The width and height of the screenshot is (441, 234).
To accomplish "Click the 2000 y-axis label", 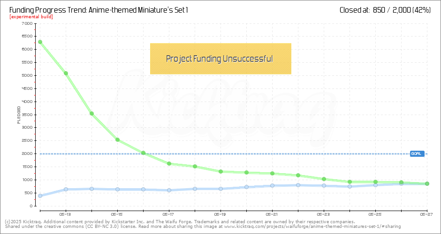I will (x=27, y=154).
